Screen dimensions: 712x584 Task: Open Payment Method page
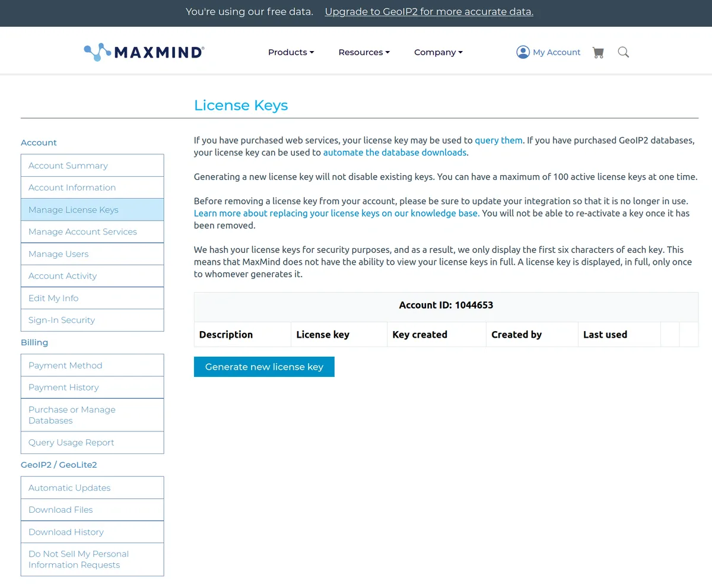(x=92, y=366)
